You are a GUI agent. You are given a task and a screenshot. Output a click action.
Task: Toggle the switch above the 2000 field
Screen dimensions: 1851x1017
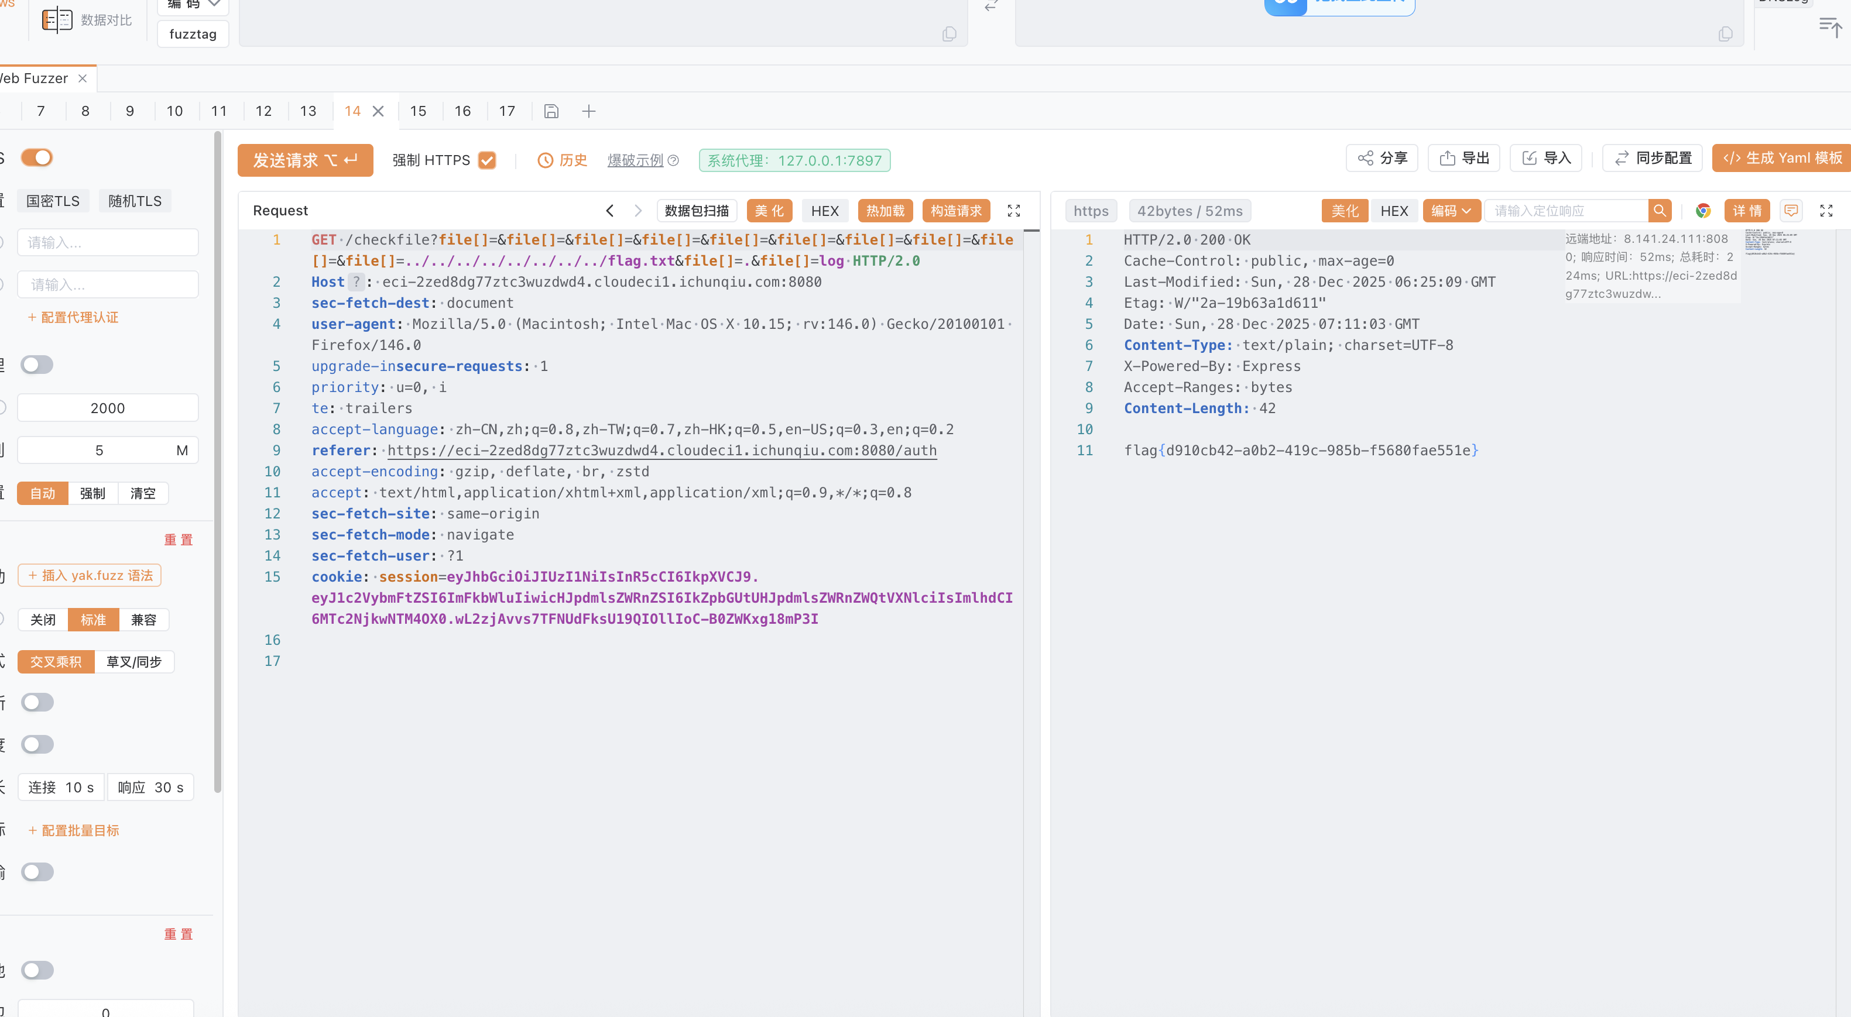point(37,365)
